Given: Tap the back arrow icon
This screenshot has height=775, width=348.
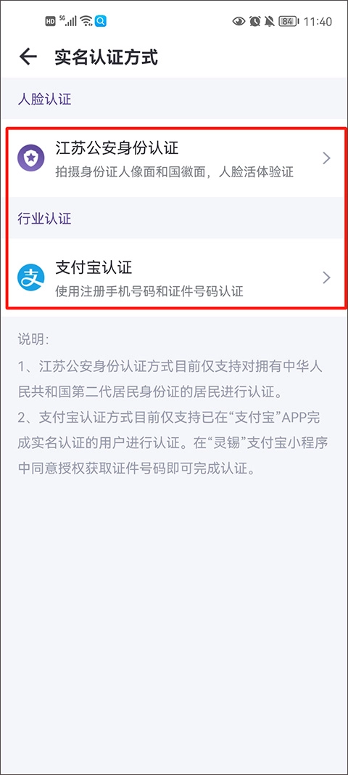Looking at the screenshot, I should click(28, 57).
